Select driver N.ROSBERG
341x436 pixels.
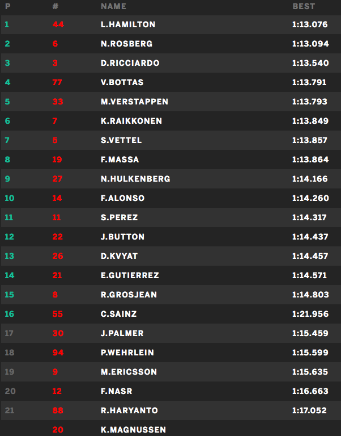coord(126,44)
